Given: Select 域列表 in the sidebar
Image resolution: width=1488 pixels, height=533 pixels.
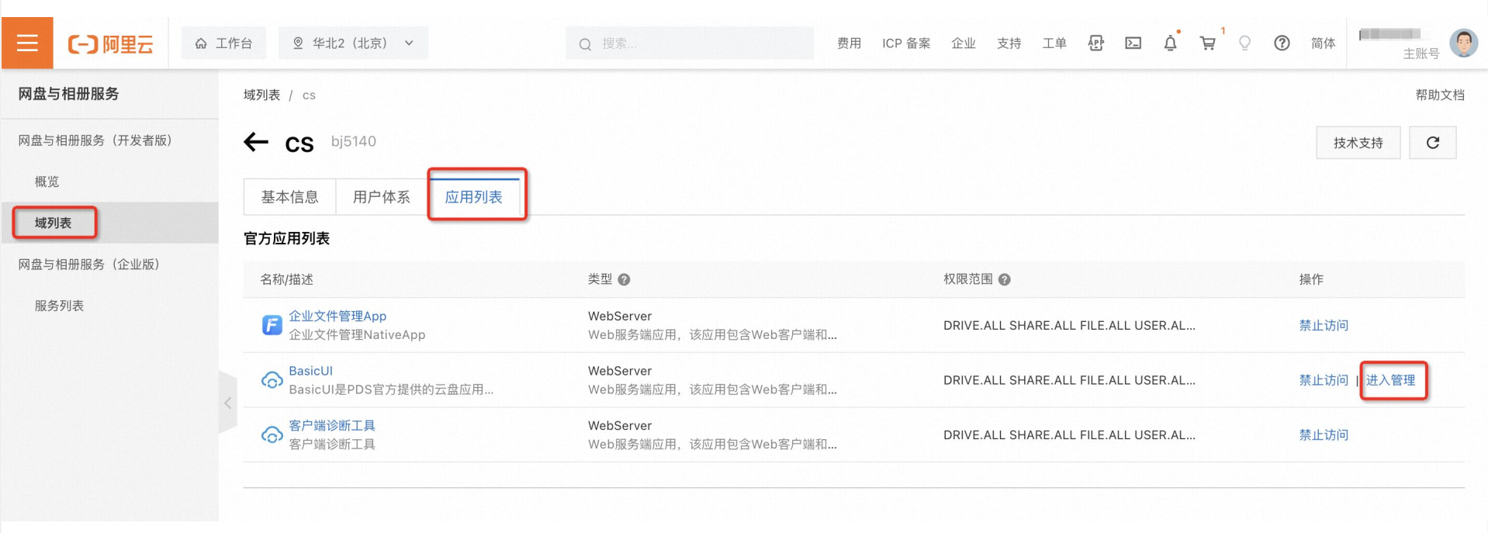Looking at the screenshot, I should (53, 223).
